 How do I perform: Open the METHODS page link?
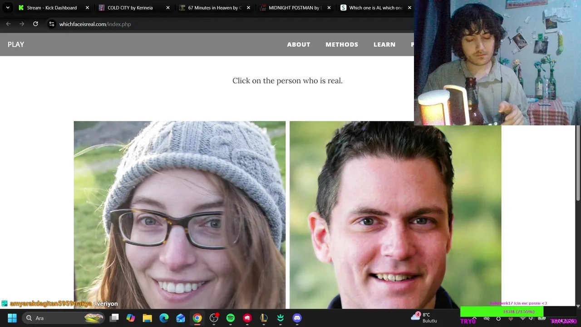pyautogui.click(x=342, y=45)
